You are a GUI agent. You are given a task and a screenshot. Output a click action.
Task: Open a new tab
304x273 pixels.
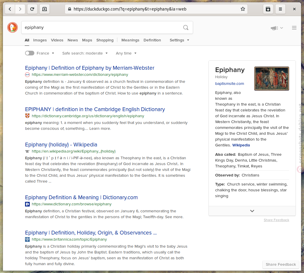45,9
